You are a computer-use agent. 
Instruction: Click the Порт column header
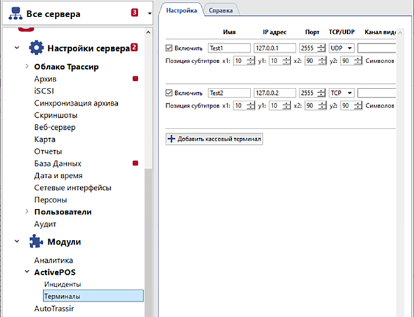[312, 32]
